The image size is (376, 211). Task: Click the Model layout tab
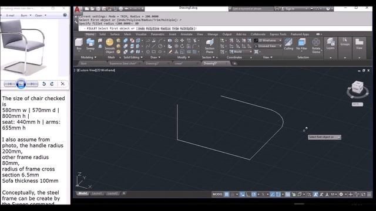(x=83, y=193)
